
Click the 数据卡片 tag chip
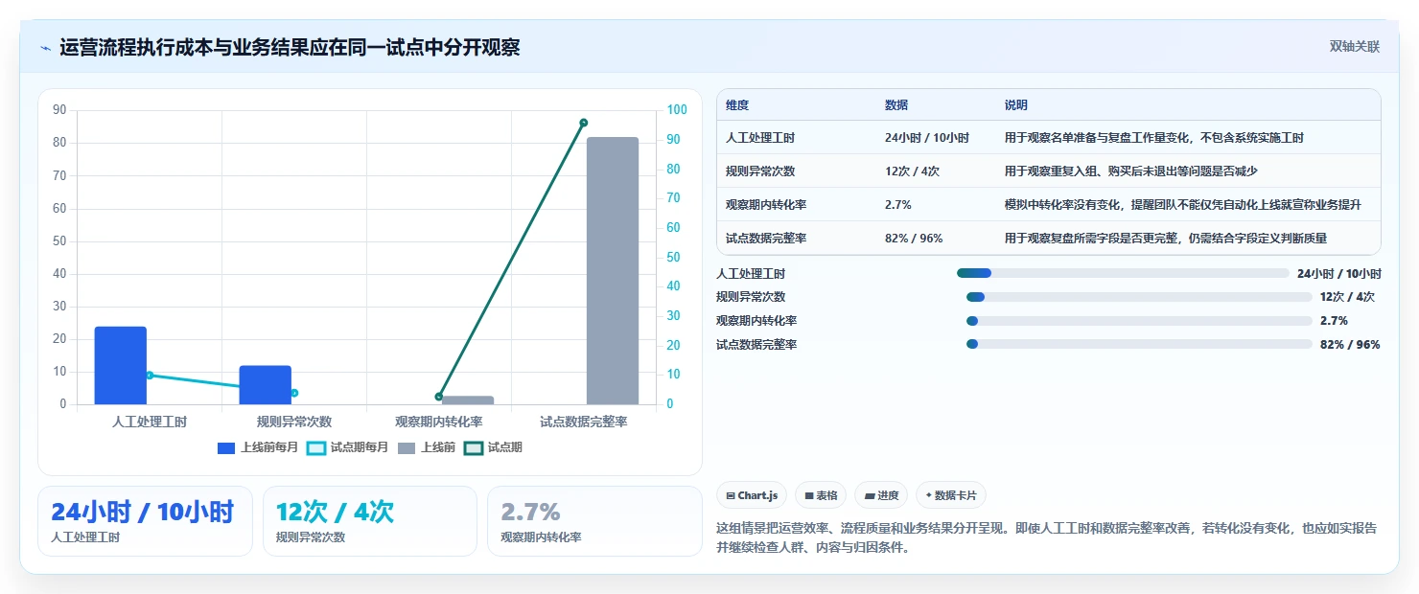point(951,495)
